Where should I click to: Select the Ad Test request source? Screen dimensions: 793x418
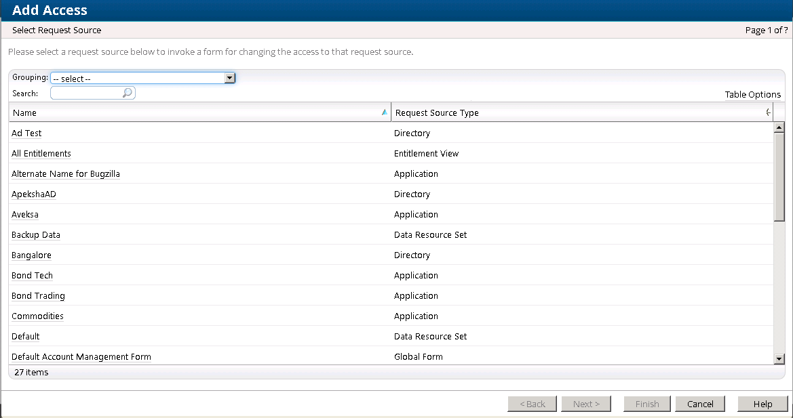[26, 133]
